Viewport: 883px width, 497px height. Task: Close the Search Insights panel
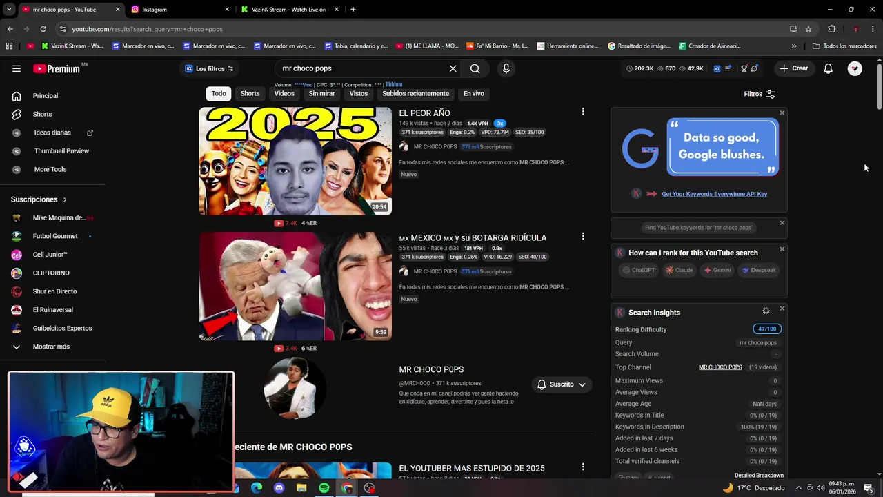[782, 309]
